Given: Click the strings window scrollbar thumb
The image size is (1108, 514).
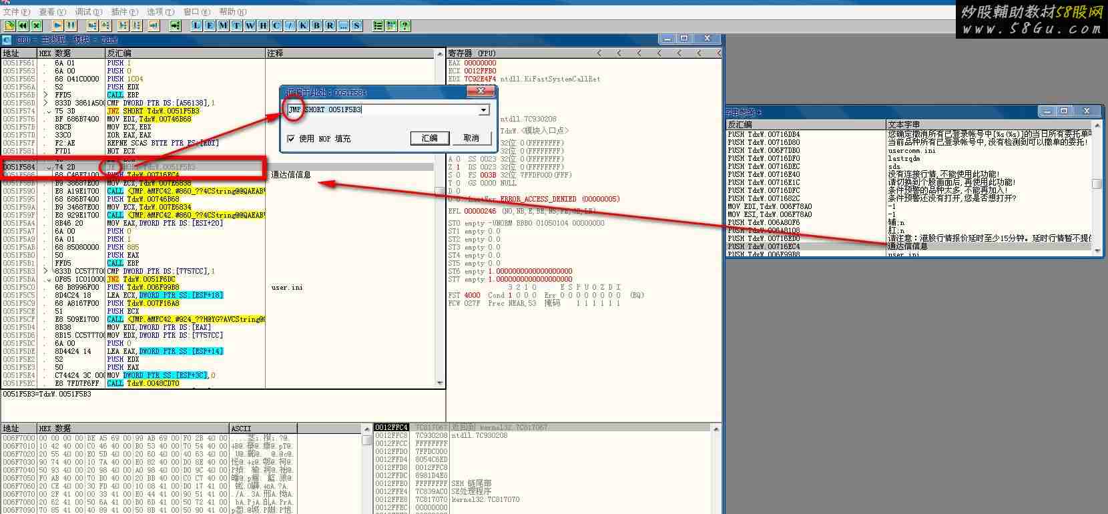Looking at the screenshot, I should pos(1096,184).
